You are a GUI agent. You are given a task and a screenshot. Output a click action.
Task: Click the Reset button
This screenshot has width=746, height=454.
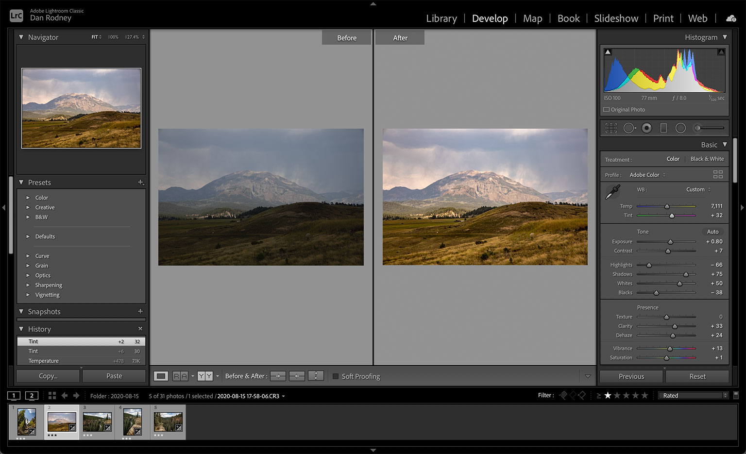click(697, 376)
